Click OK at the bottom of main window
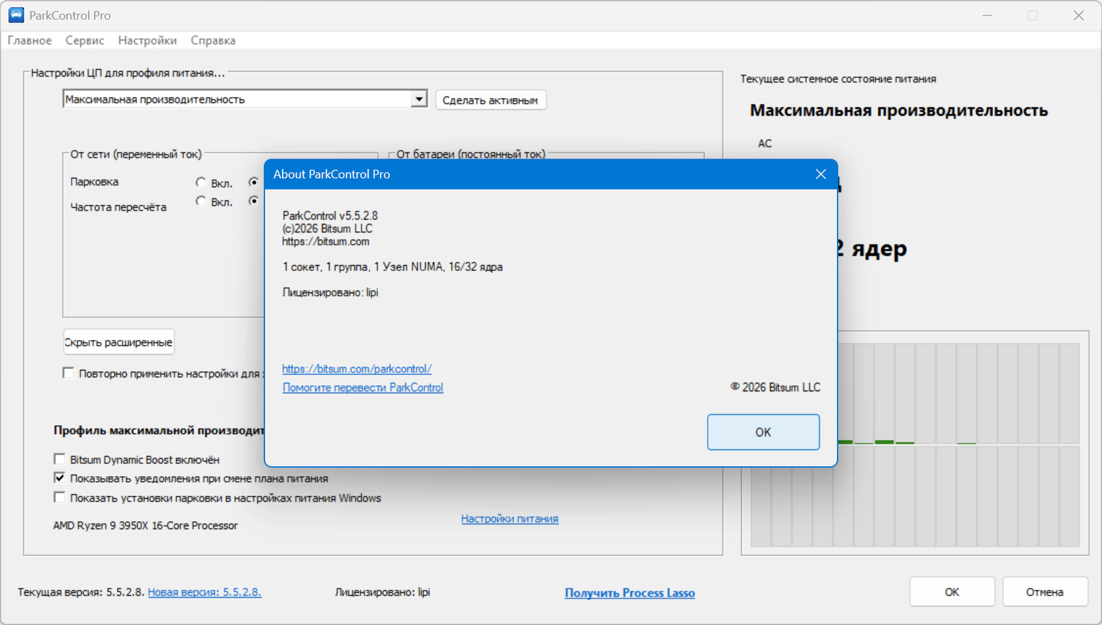Viewport: 1102px width, 625px height. coord(952,592)
